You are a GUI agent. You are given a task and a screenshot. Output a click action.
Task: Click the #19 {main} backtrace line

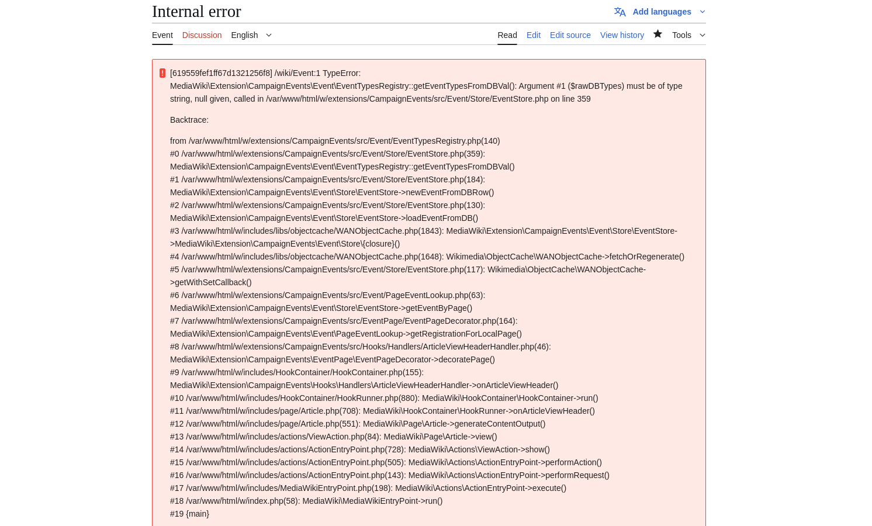click(x=189, y=514)
